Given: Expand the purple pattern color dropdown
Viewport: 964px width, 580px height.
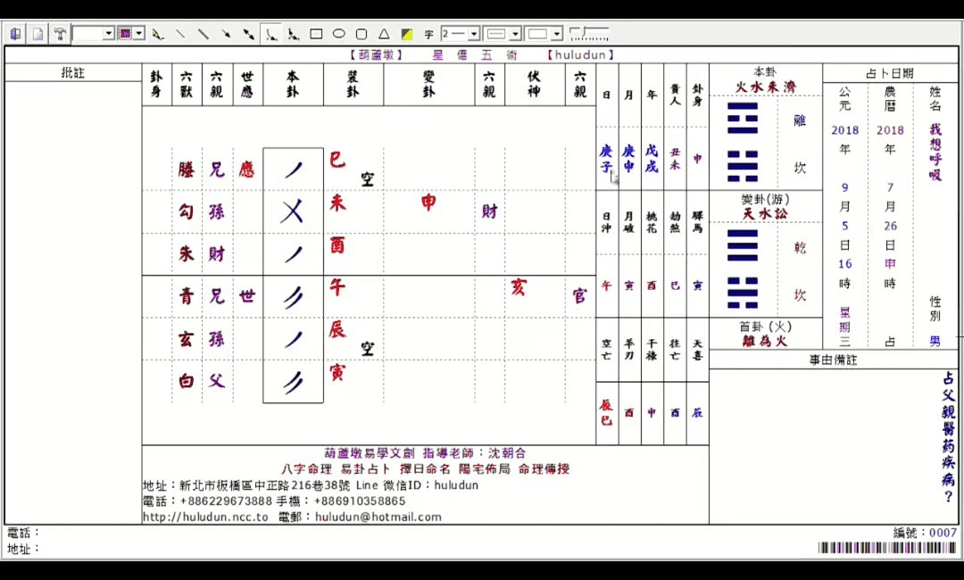Looking at the screenshot, I should point(139,34).
